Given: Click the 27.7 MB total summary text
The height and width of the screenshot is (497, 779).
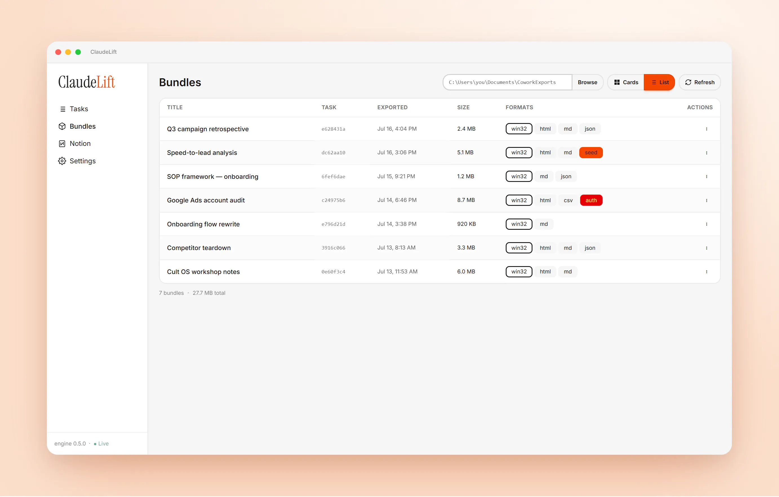Looking at the screenshot, I should pos(209,293).
